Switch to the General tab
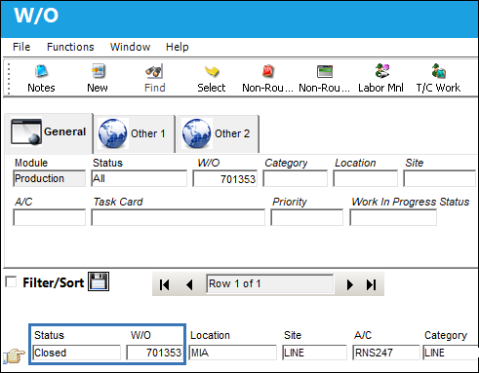The width and height of the screenshot is (479, 373). pyautogui.click(x=49, y=132)
